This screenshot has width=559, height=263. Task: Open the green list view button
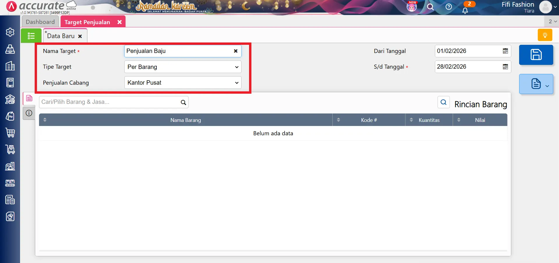[x=31, y=36]
